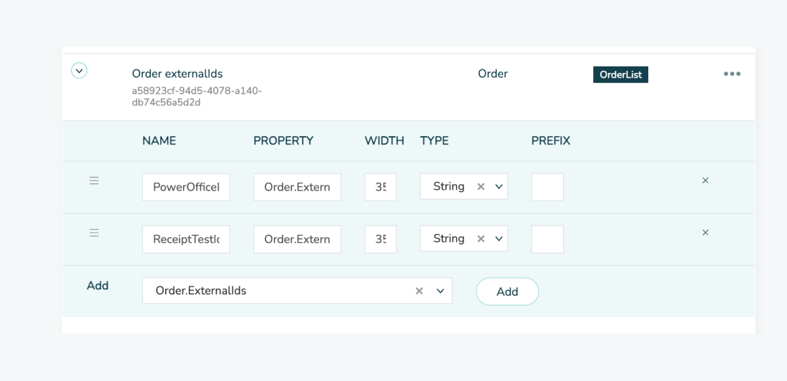Focus the Property field in the PowerOffice row

tap(297, 187)
